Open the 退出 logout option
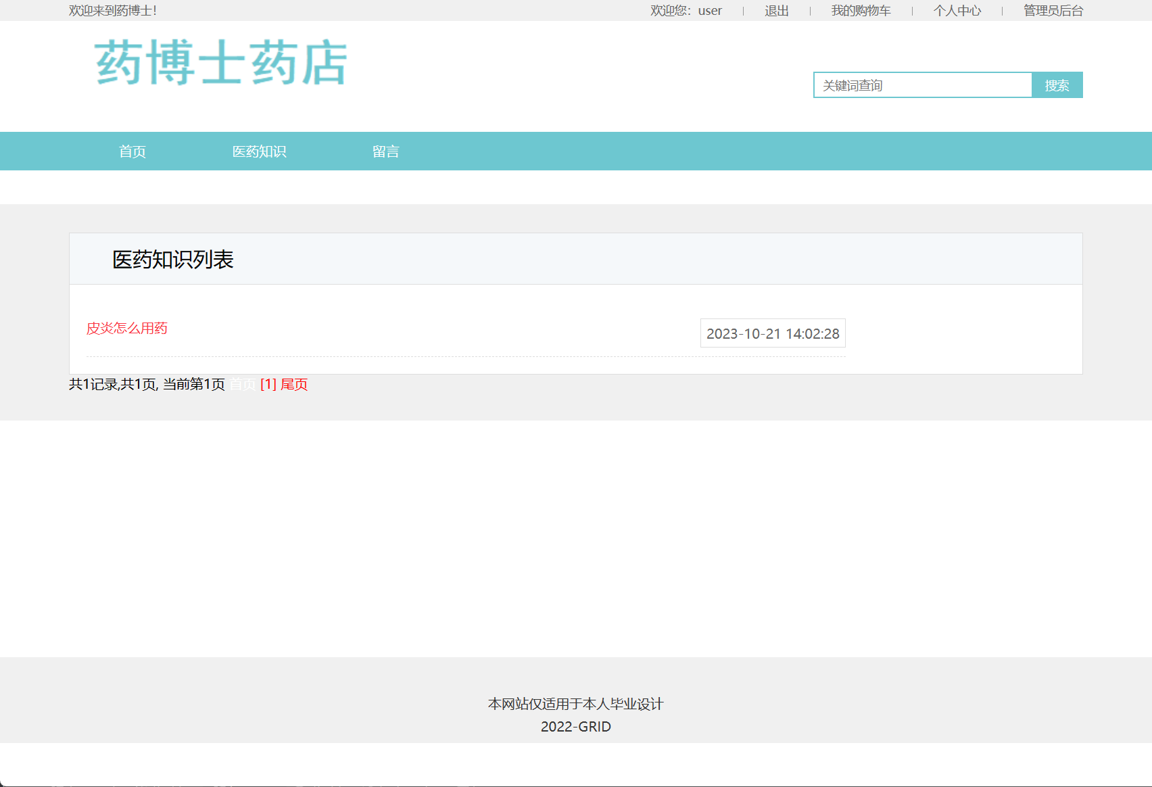Viewport: 1152px width, 787px height. click(775, 10)
